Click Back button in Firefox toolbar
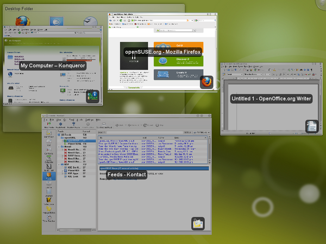Screen dimensions: 326x244 coord(110,21)
